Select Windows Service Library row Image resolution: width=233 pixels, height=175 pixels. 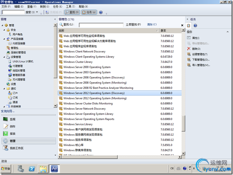coord(120,124)
